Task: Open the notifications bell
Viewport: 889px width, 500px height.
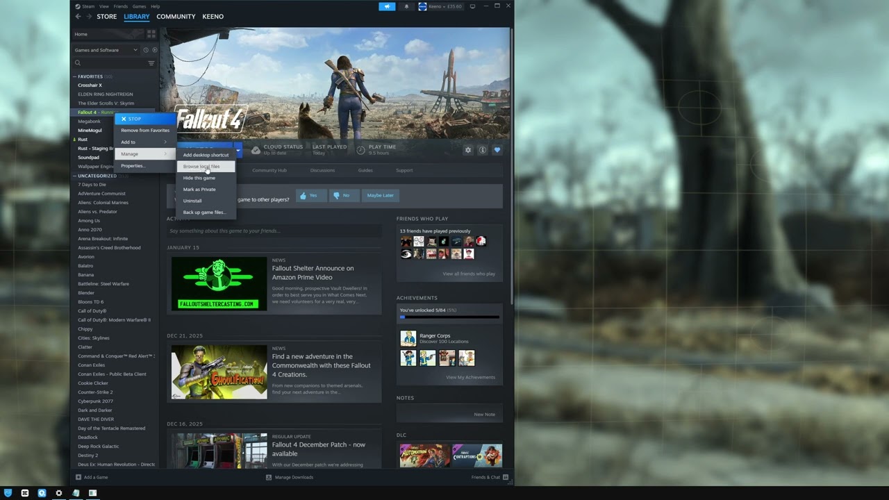Action: [406, 6]
